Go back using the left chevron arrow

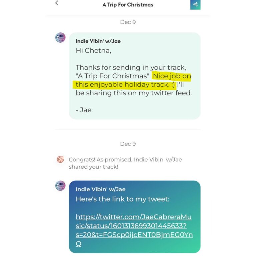(x=57, y=3)
